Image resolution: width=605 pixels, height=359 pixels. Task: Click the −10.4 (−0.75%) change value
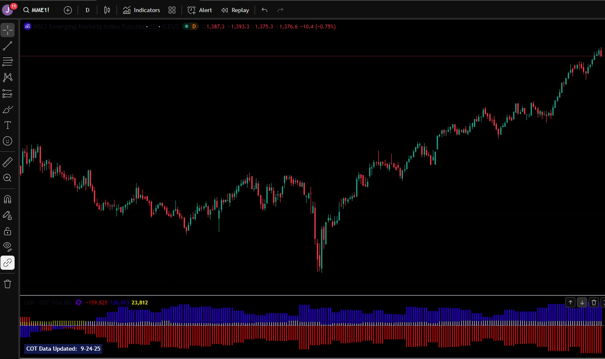click(318, 26)
